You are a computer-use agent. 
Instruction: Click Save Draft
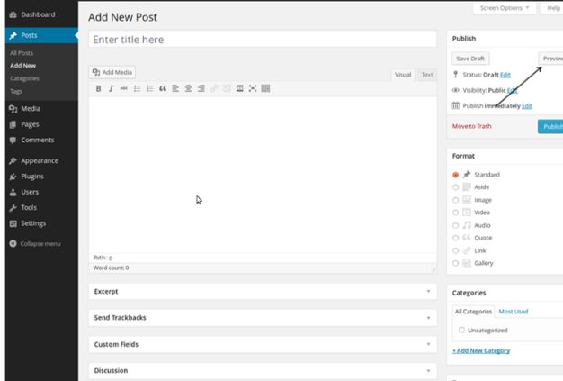470,59
